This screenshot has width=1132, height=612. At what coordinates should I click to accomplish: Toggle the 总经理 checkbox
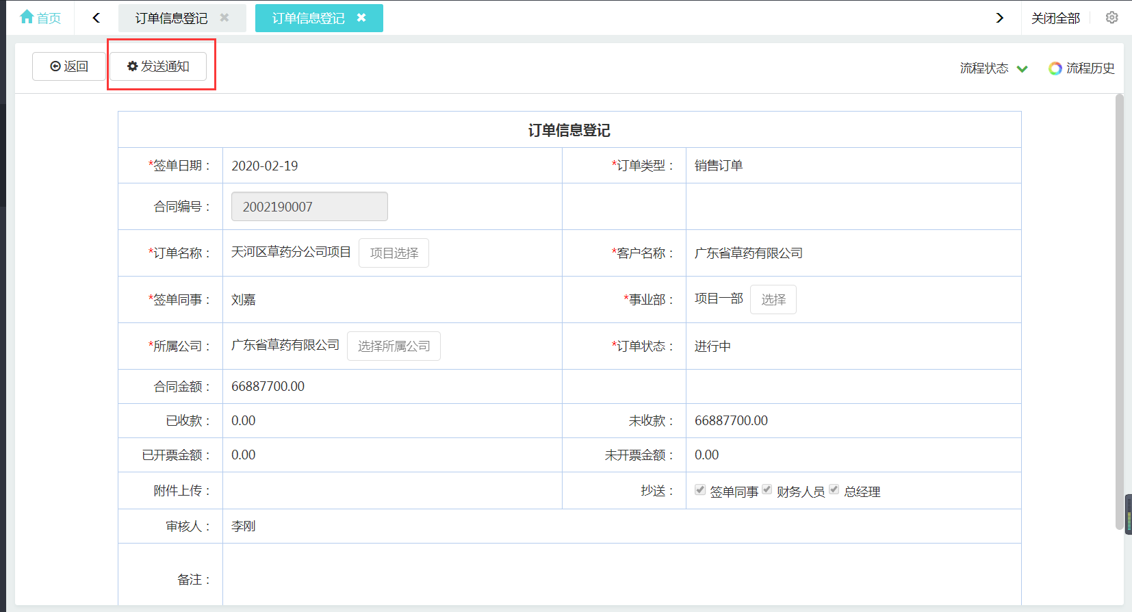point(834,489)
